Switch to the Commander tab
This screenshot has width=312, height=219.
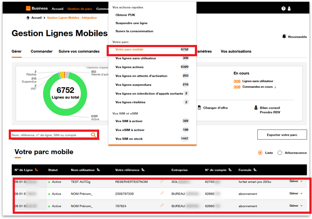[x=42, y=51]
